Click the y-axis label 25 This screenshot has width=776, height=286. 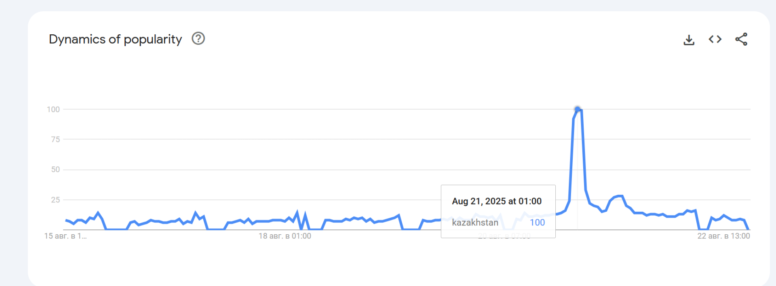pyautogui.click(x=55, y=200)
